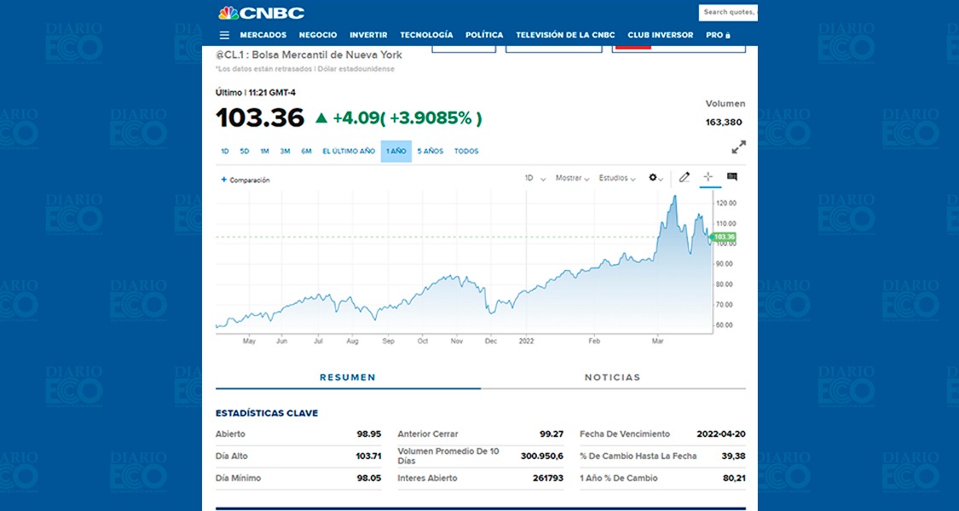
Task: Click the Último 11:21 GMT-4 timestamp
Action: click(x=256, y=93)
